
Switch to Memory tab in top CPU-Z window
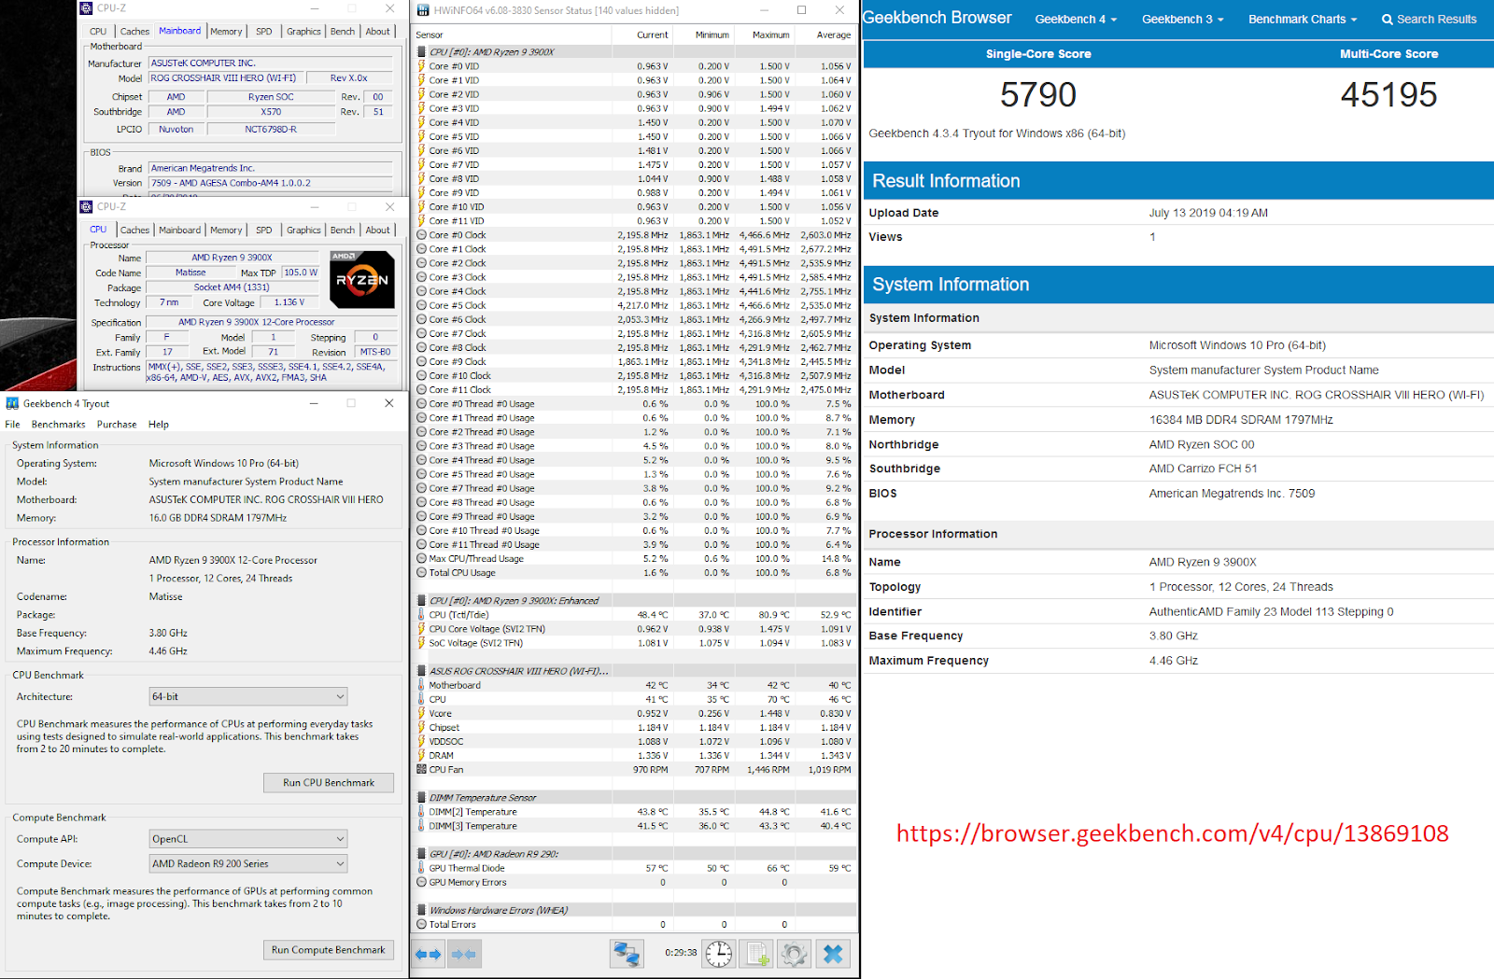pos(226,32)
